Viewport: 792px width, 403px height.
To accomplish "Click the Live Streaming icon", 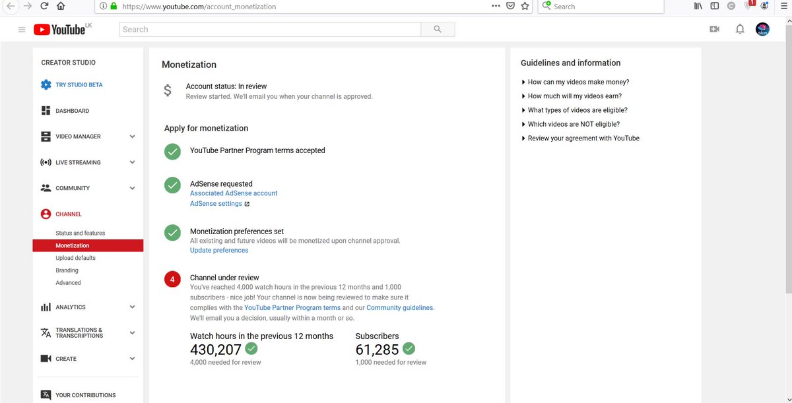I will tap(46, 162).
